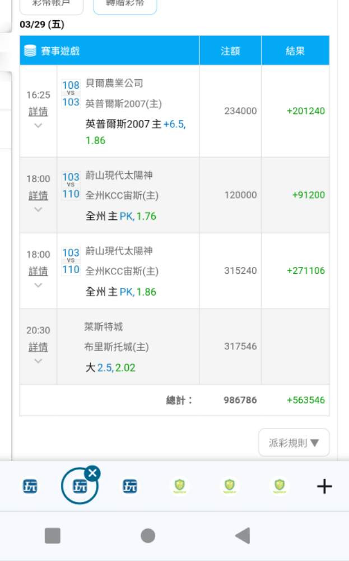Click the 108 vs 103 score badge
The height and width of the screenshot is (561, 349).
[x=71, y=94]
